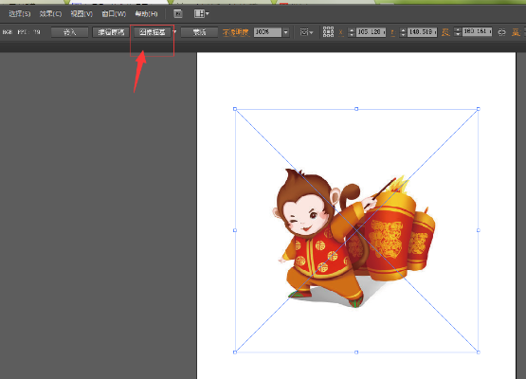Open the 帮助(H) menu

[x=146, y=14]
